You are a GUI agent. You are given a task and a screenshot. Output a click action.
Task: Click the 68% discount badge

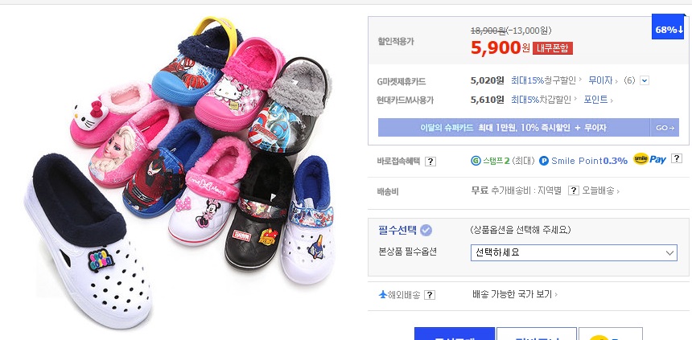(x=668, y=29)
